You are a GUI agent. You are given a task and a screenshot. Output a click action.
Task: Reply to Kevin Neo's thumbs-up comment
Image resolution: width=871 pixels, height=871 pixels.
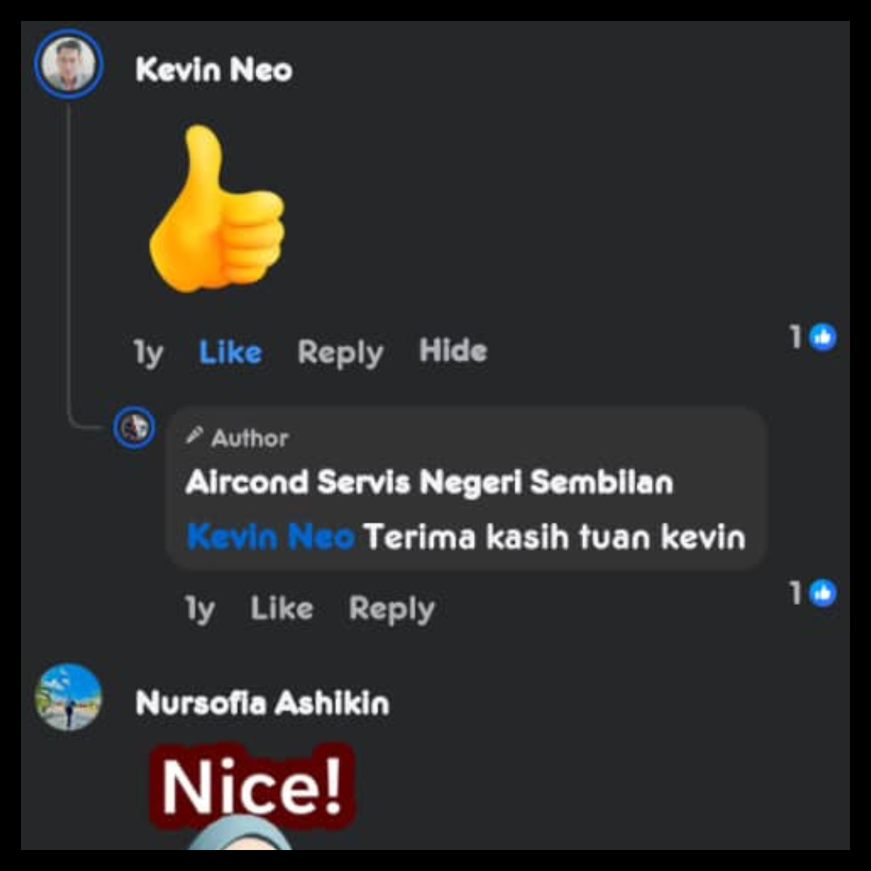[x=340, y=352]
